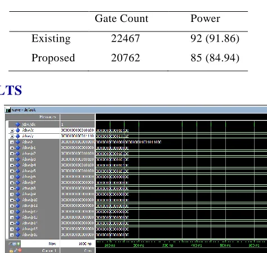This screenshot has width=267, height=253.
Task: Click the red remove cursor icon
Action: click(20, 250)
